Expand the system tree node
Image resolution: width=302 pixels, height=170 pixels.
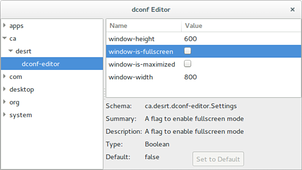tap(5, 115)
